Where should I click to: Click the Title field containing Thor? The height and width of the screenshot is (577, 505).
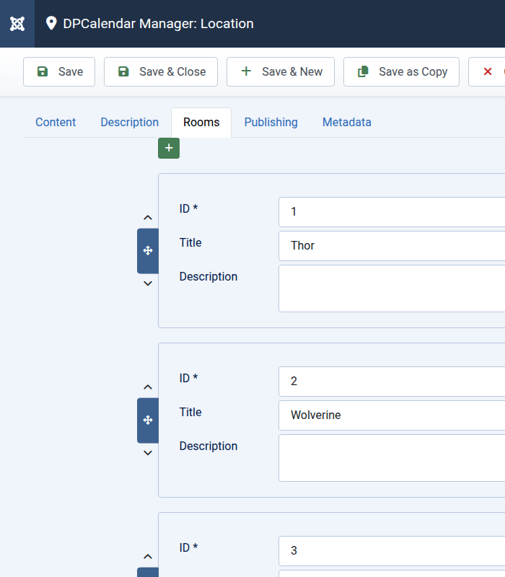click(x=390, y=246)
